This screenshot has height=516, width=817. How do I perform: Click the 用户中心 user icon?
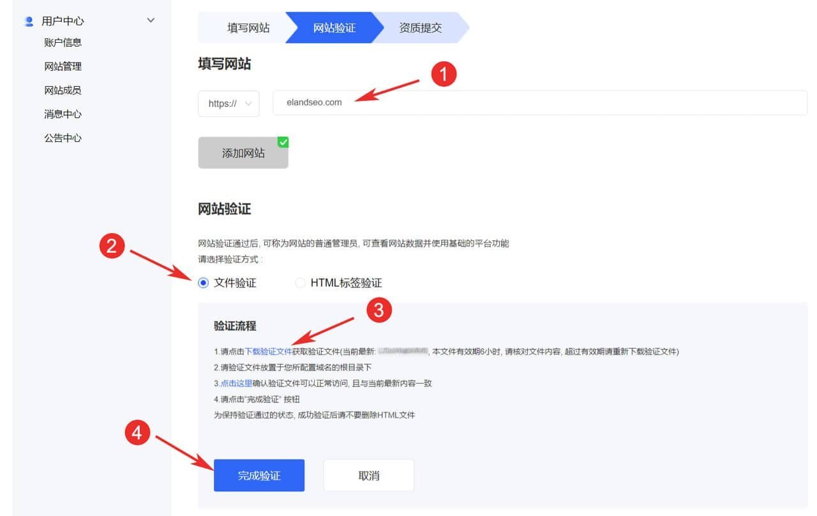pyautogui.click(x=29, y=22)
